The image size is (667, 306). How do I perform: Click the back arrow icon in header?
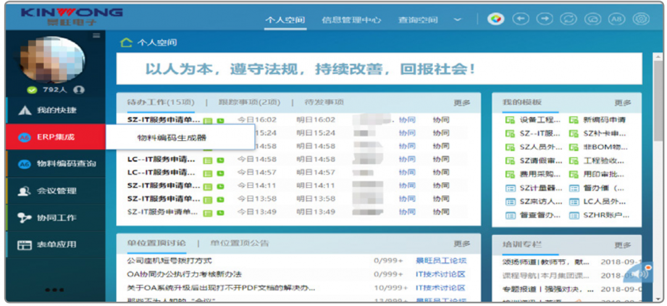click(x=522, y=19)
